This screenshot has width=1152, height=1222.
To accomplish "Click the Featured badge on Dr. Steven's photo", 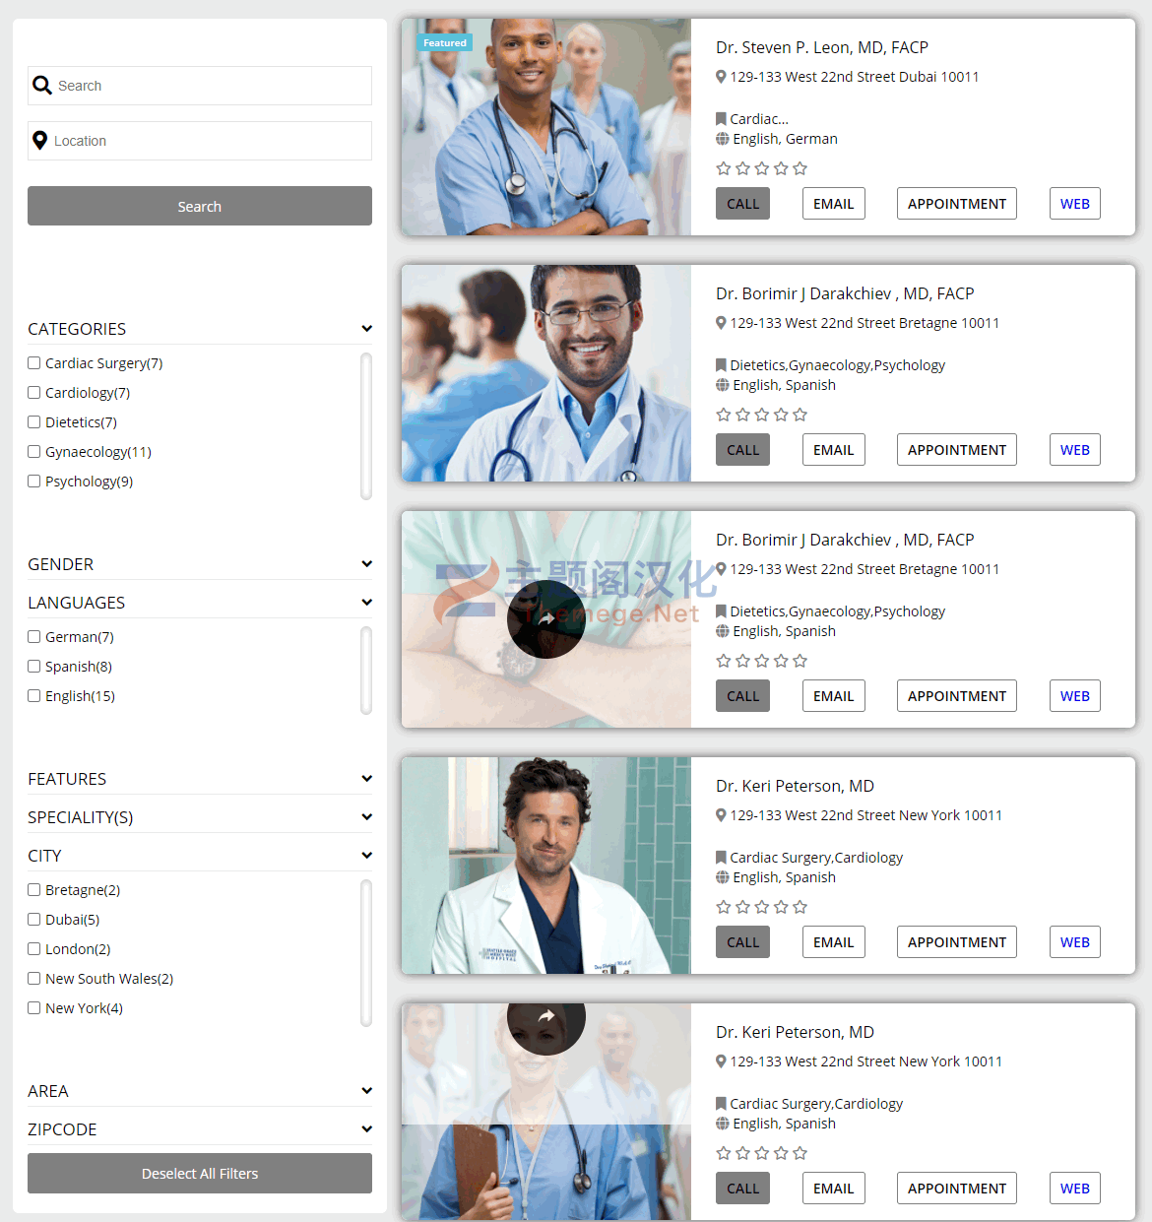I will [x=445, y=42].
